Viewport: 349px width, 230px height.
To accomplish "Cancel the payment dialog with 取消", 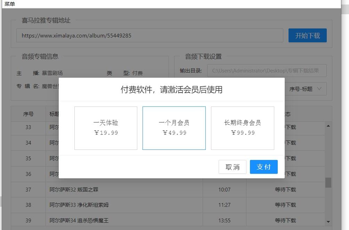I will (232, 167).
